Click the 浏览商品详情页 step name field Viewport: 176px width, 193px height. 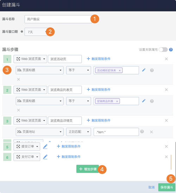65,121
